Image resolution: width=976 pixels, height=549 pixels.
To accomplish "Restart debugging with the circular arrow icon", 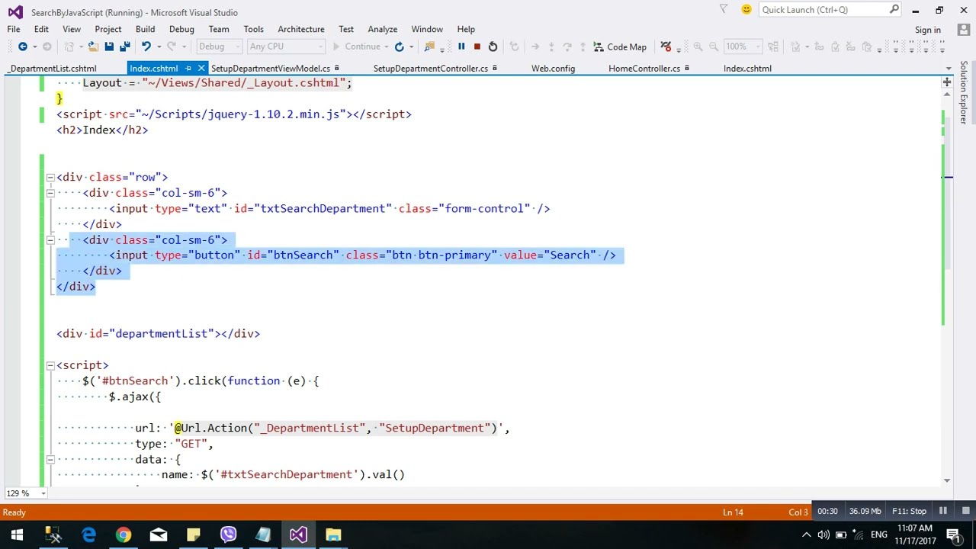I will 493,47.
